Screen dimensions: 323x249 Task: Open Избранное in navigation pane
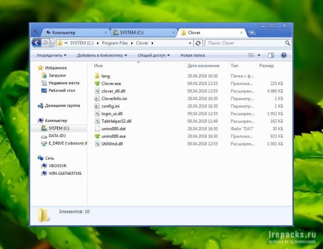click(x=56, y=68)
